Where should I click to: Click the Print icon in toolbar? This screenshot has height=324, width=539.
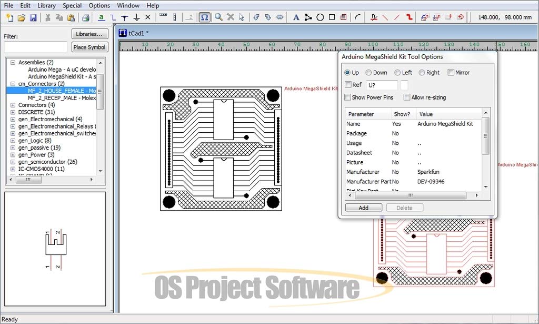[x=85, y=17]
